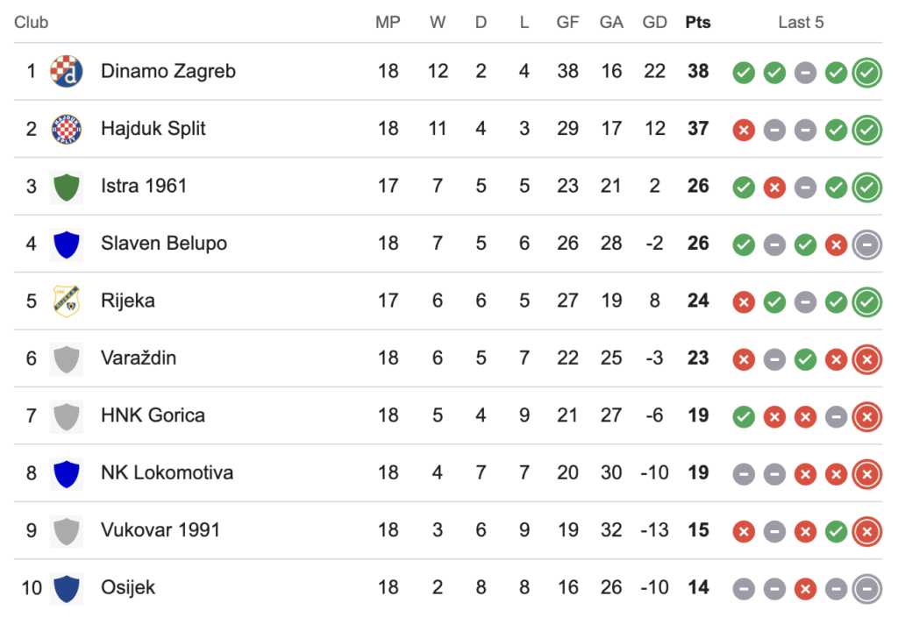This screenshot has width=898, height=631.
Task: Click the MP column header
Action: pos(388,22)
